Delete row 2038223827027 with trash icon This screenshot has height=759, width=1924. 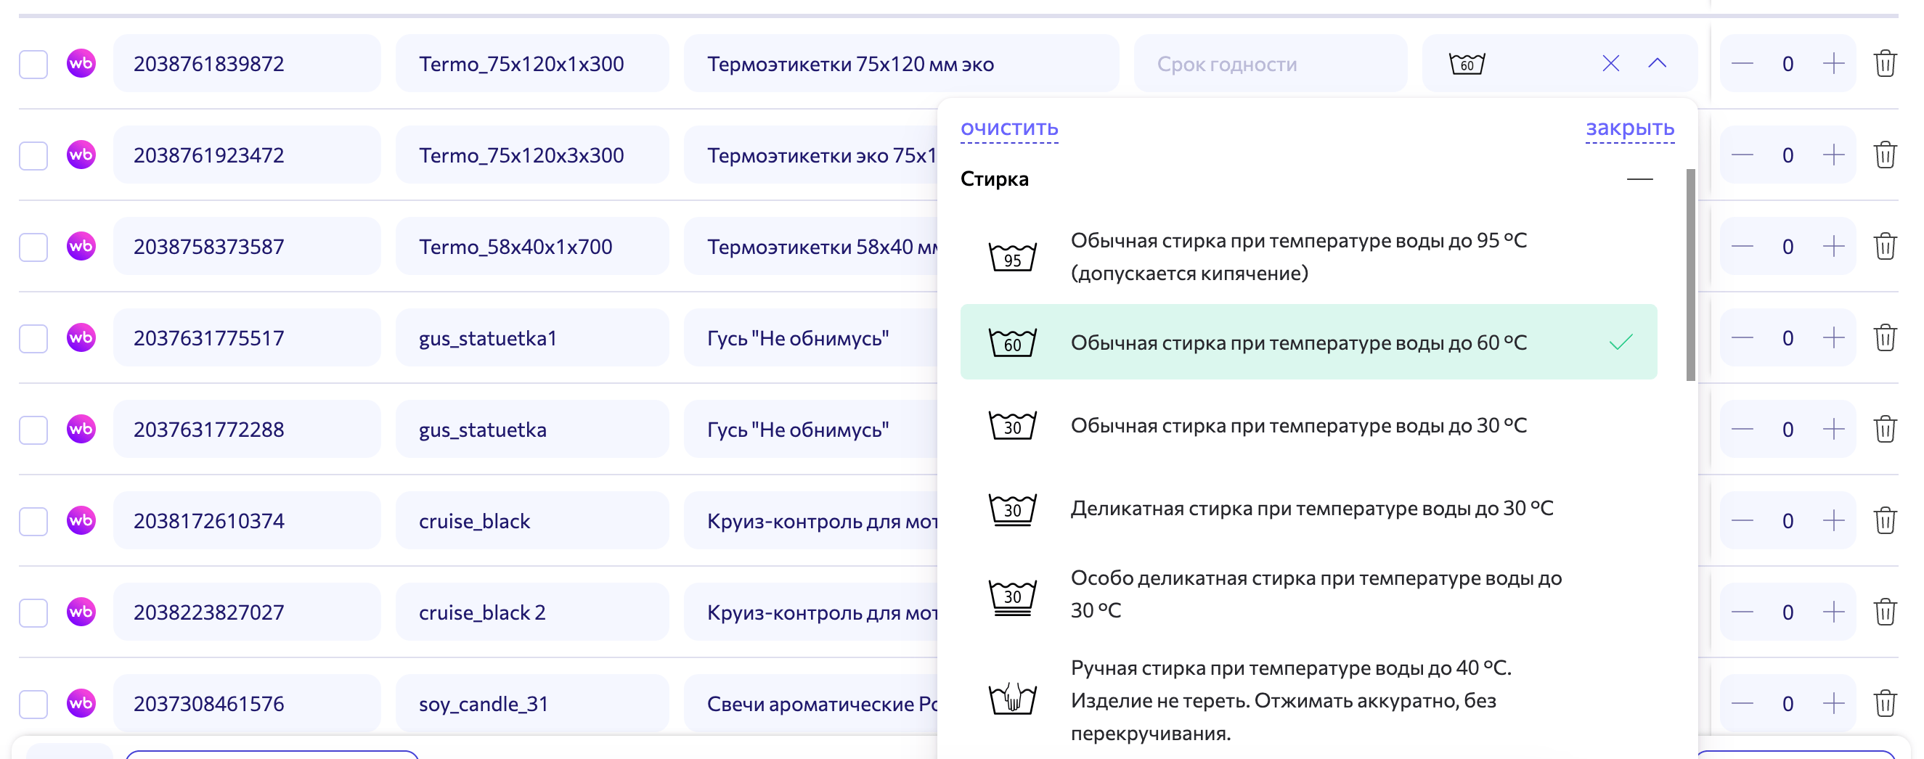tap(1884, 612)
